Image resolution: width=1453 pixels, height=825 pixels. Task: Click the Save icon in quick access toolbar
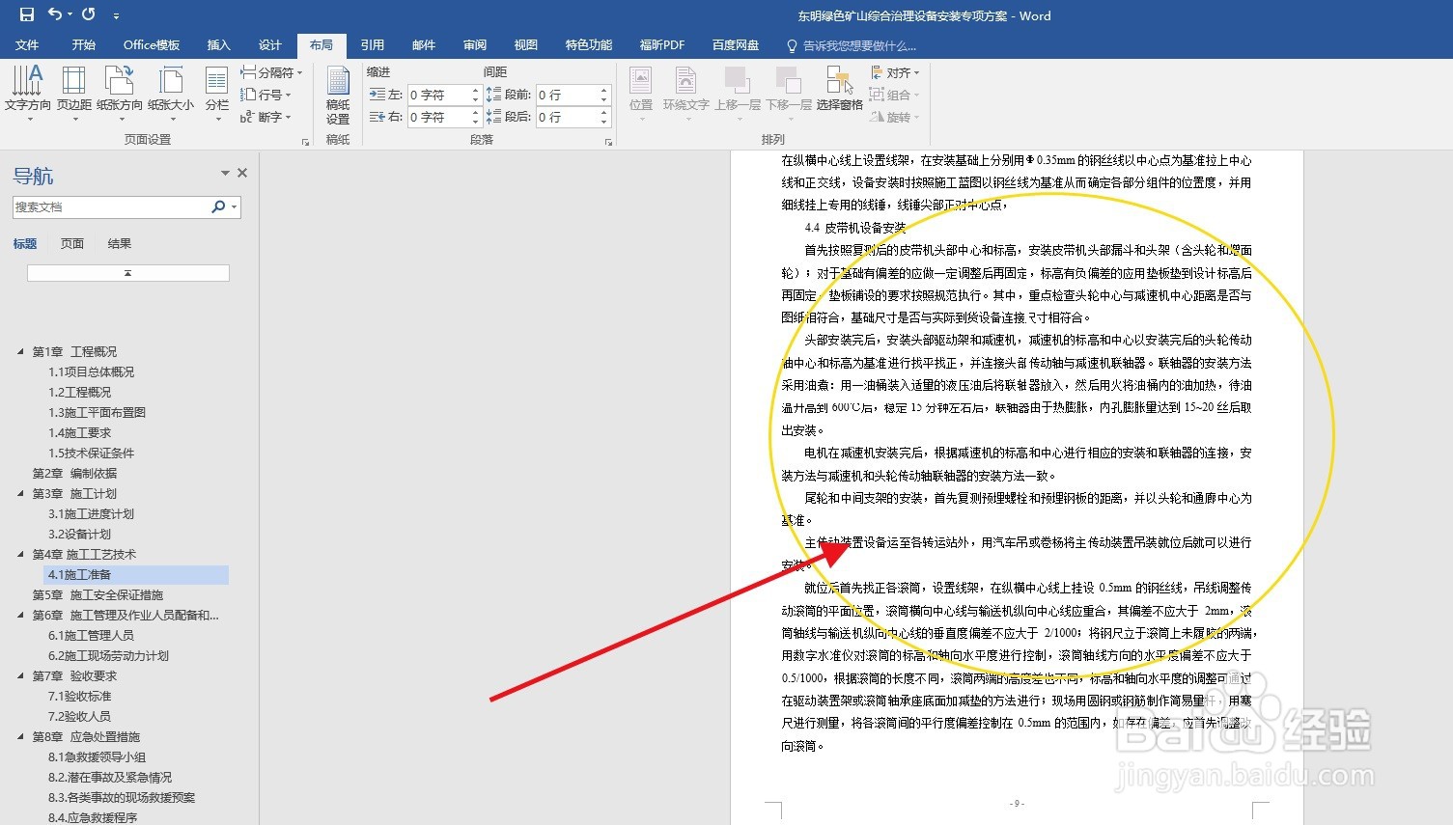point(25,14)
